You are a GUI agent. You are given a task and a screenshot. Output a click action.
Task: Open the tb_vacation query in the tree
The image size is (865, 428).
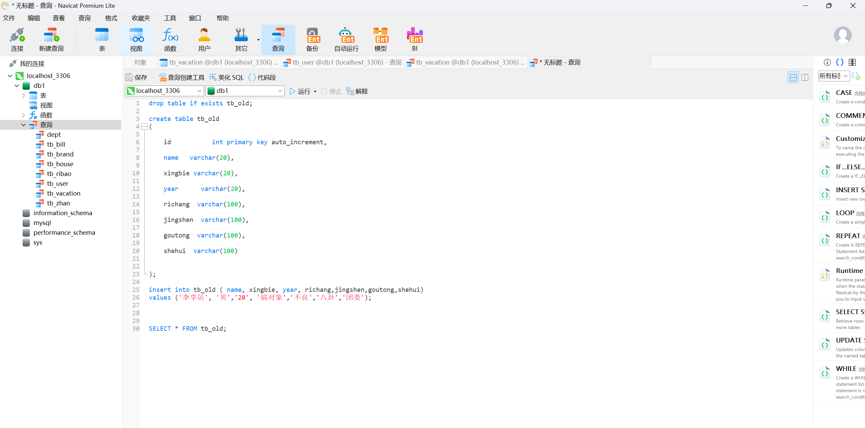tap(64, 193)
